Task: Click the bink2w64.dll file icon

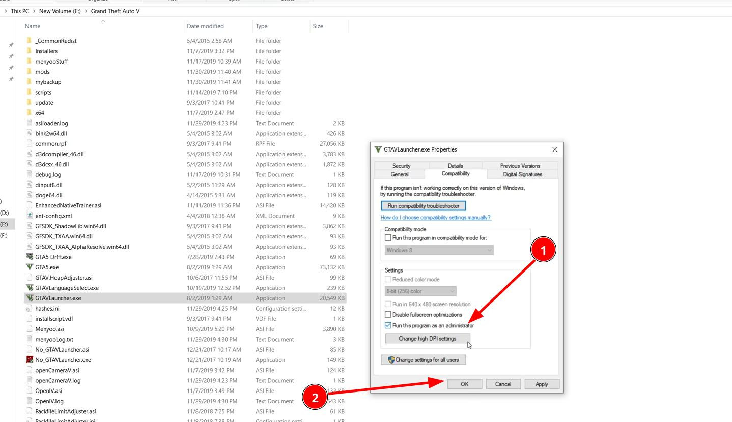Action: 30,133
